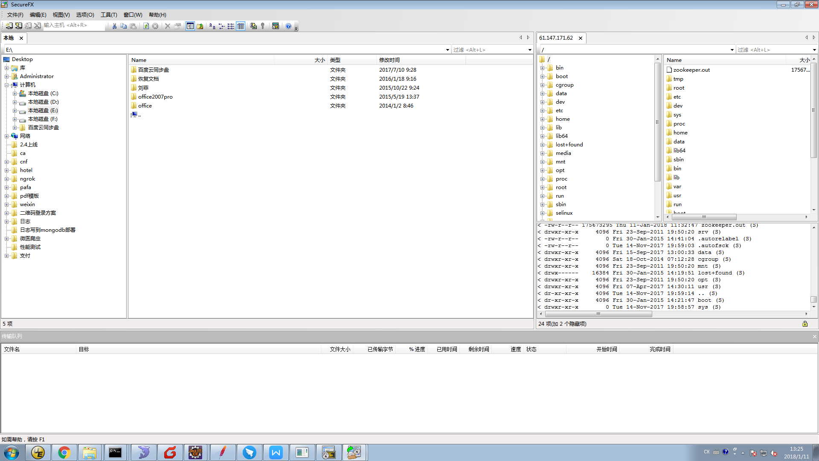
Task: Open Chrome from the Windows taskbar
Action: point(64,452)
